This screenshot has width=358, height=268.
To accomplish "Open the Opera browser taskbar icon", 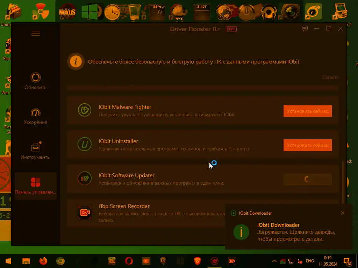I will pos(129,261).
